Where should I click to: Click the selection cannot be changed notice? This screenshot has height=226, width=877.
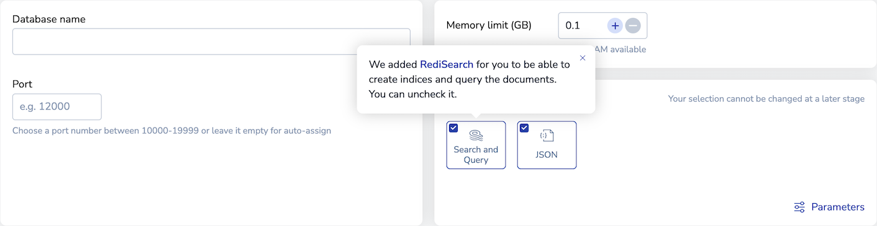(x=766, y=98)
